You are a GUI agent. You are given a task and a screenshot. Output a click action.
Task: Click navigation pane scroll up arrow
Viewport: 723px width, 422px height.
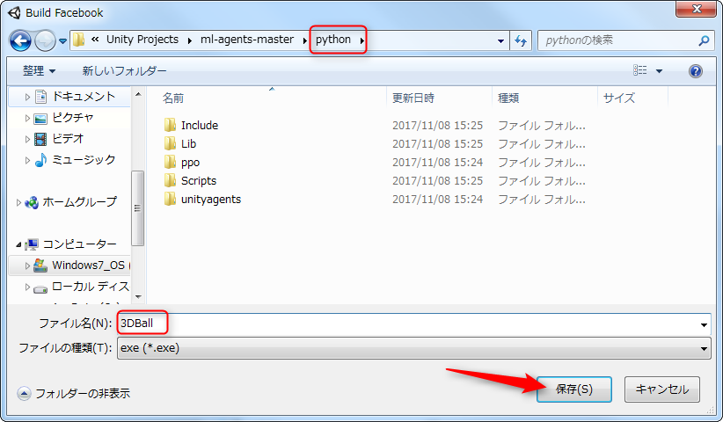tap(138, 94)
